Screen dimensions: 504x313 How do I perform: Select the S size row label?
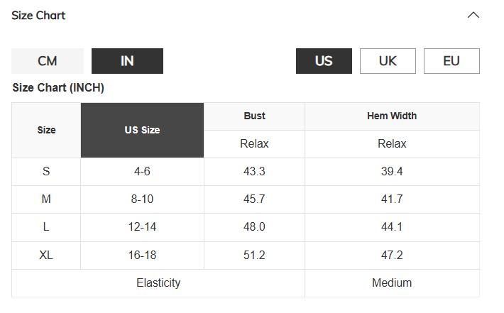pyautogui.click(x=46, y=171)
